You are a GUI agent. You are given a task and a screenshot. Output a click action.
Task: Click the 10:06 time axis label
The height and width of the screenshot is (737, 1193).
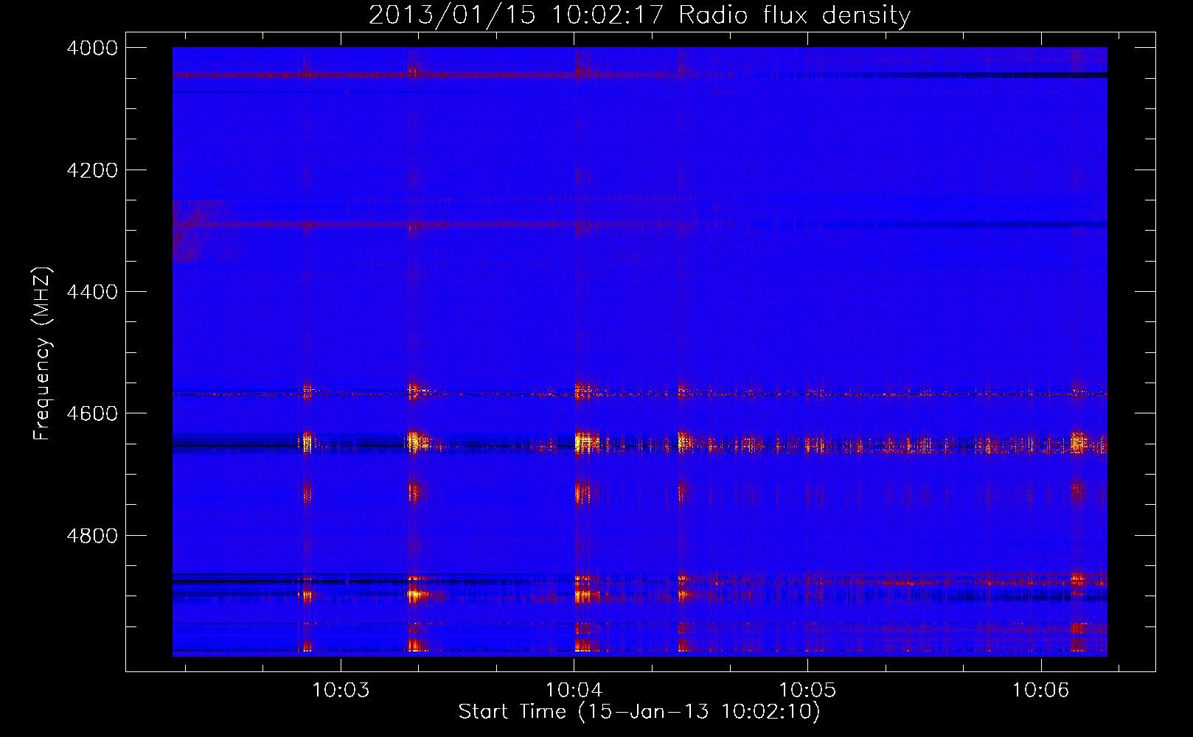1040,691
